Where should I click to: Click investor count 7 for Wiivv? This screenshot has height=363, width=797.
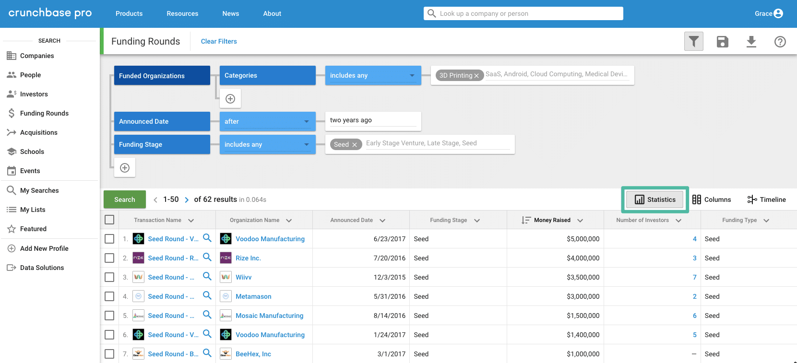694,277
